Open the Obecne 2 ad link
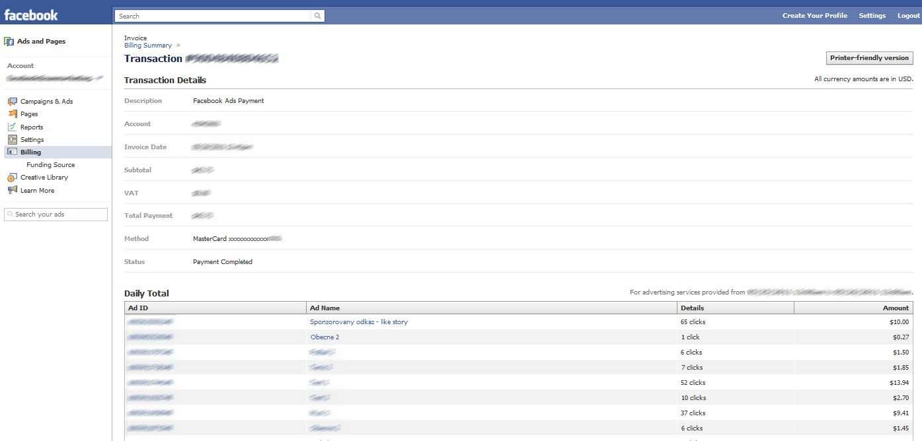This screenshot has width=922, height=441. (325, 337)
